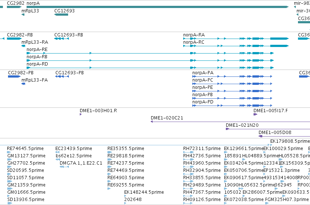Select the norpA-RD transcript

click(150, 68)
